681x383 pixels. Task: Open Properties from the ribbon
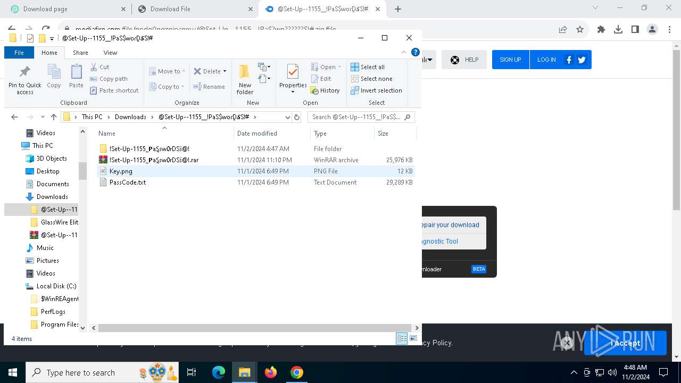[293, 79]
